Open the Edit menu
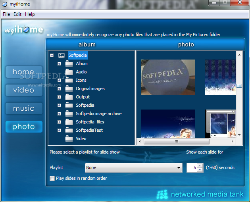 [17, 14]
